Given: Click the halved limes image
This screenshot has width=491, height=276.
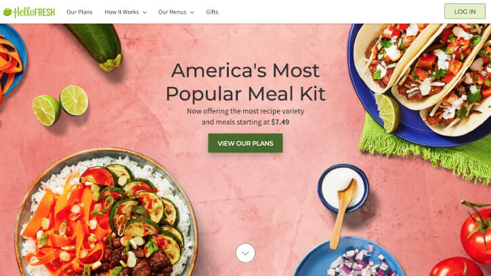Looking at the screenshot, I should [60, 105].
